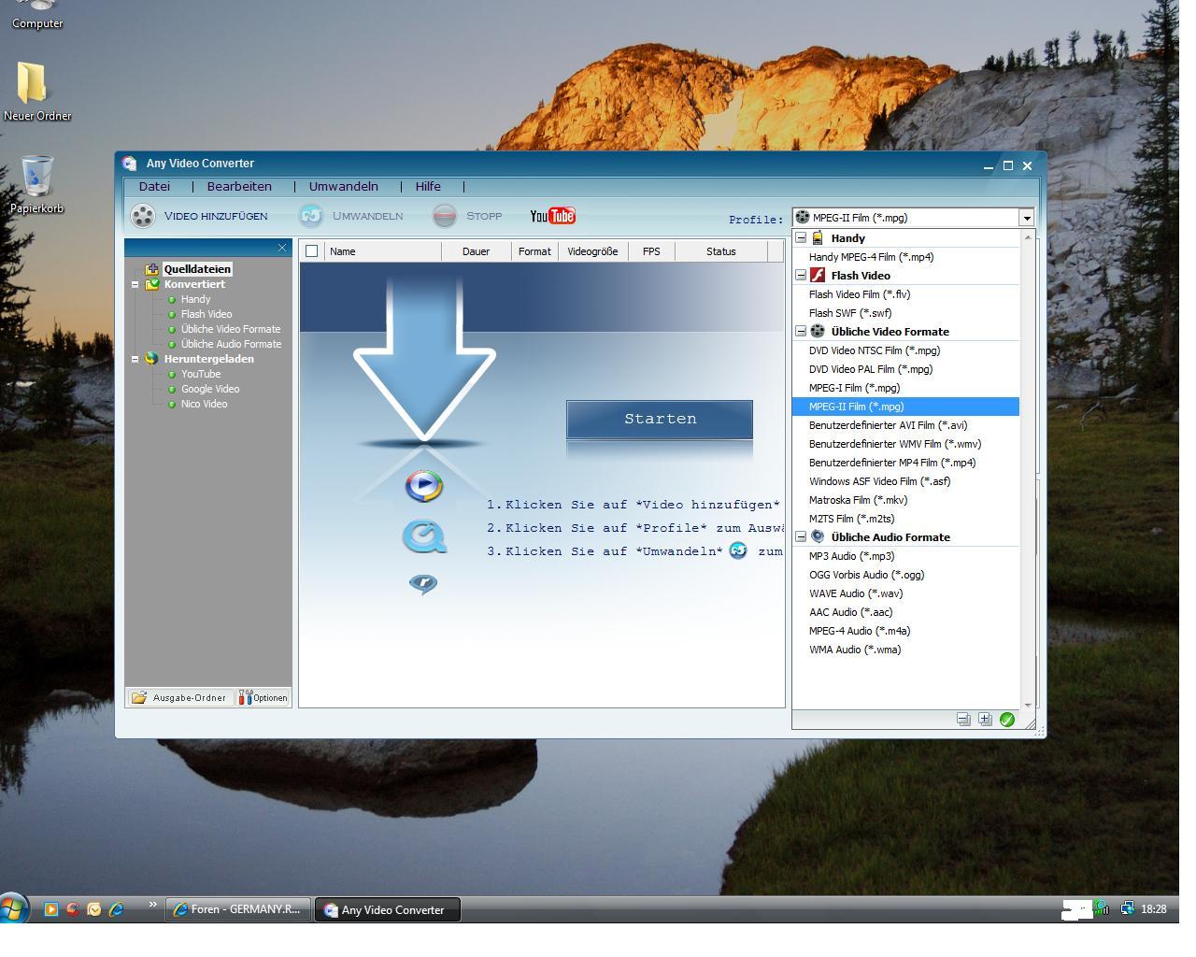Open Nico Video tree item
Screen dimensions: 1196x957
coord(204,404)
